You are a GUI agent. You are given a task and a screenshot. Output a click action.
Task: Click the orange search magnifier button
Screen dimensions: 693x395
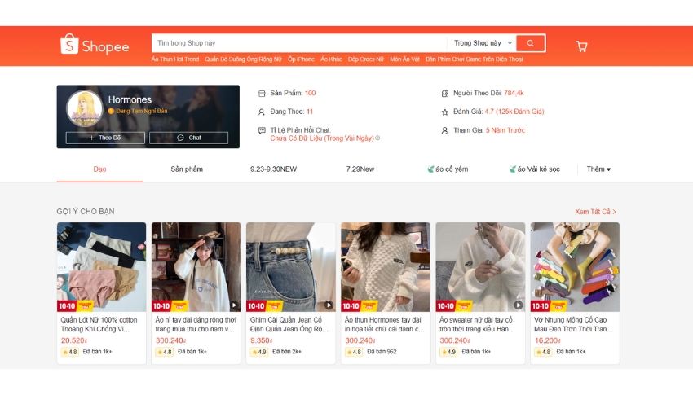tap(531, 43)
